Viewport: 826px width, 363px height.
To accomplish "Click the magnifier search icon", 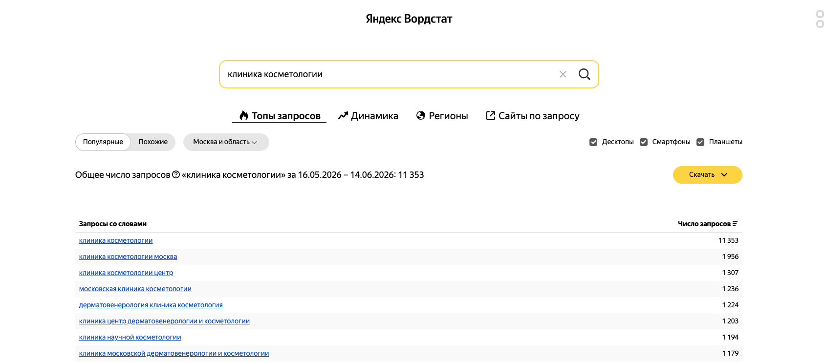I will coord(584,74).
